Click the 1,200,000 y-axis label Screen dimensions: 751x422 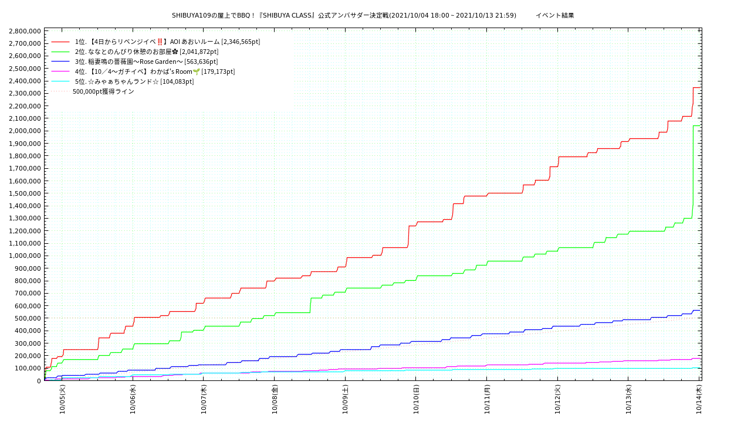[25, 231]
